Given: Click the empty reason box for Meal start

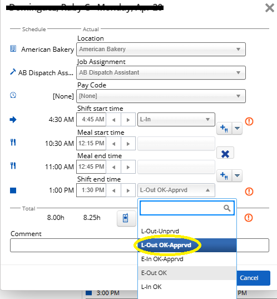Looking at the screenshot, I should click(176, 143).
